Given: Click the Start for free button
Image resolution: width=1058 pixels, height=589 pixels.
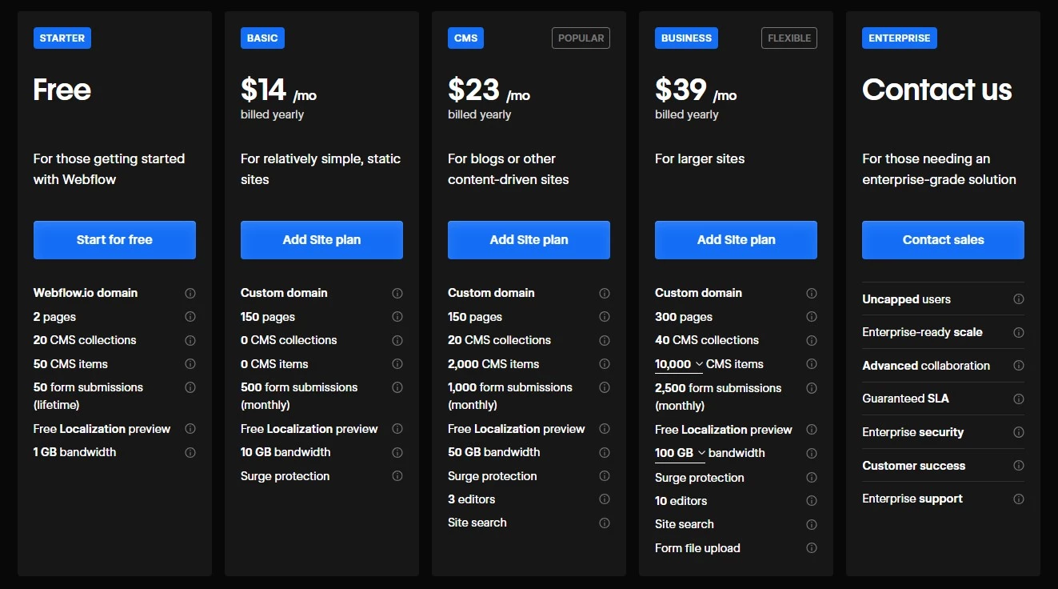Looking at the screenshot, I should 114,240.
